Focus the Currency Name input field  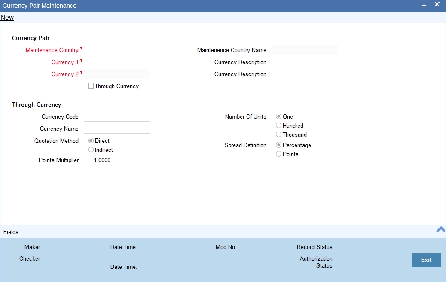point(117,129)
